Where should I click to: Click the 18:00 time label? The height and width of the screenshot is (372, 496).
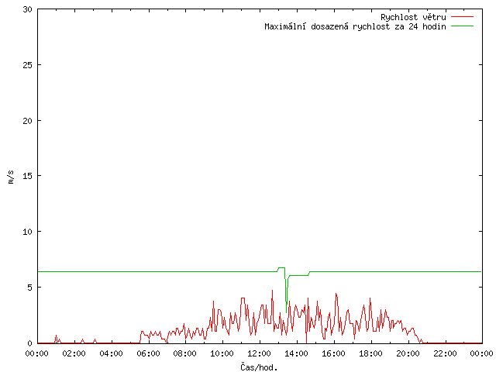pos(370,353)
